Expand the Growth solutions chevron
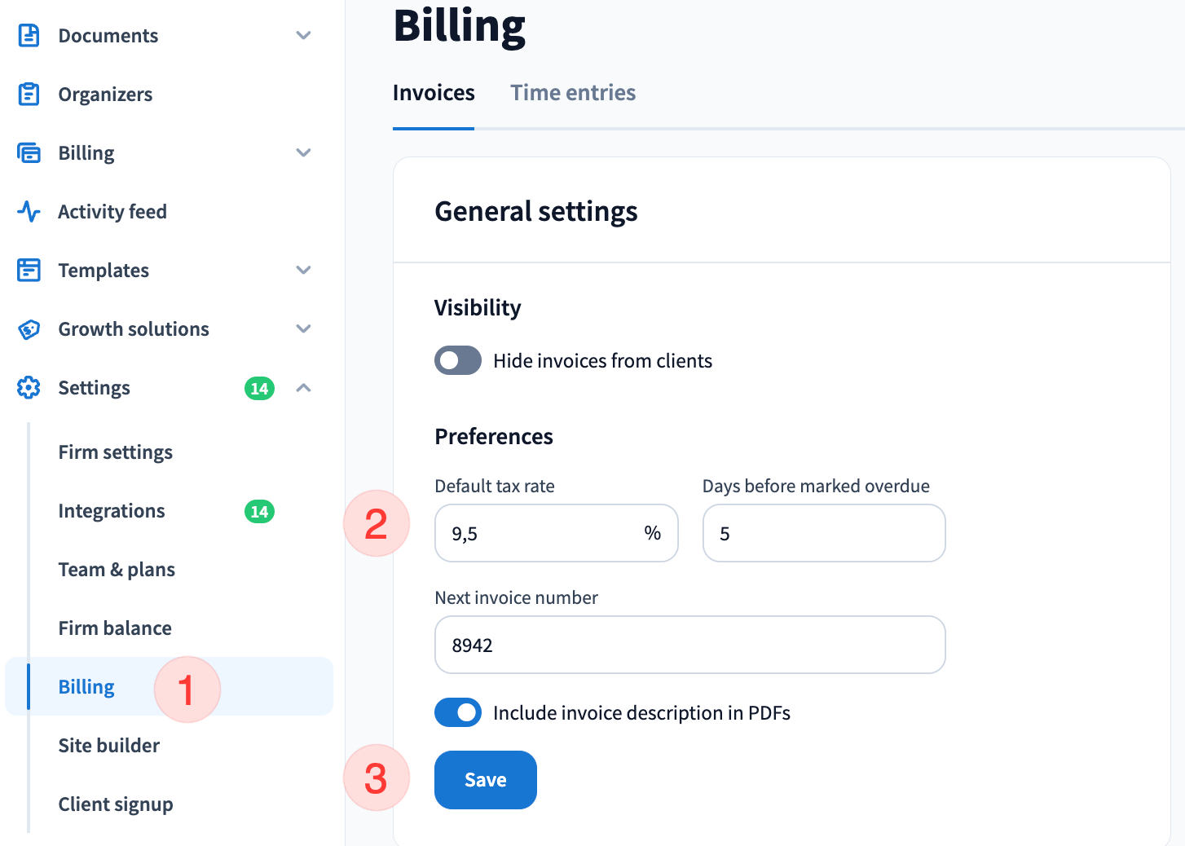The width and height of the screenshot is (1185, 846). pos(303,329)
